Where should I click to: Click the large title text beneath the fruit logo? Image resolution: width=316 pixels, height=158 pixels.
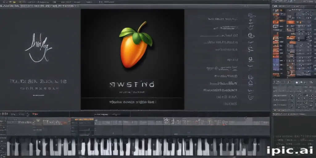[132, 85]
